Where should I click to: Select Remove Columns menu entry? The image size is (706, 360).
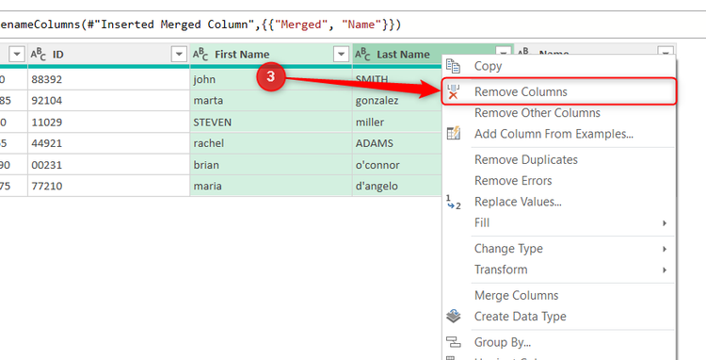(559, 91)
